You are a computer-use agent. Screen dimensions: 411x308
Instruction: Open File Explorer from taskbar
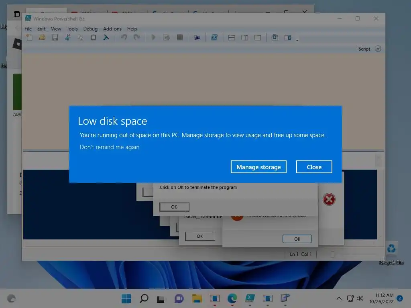(x=197, y=298)
